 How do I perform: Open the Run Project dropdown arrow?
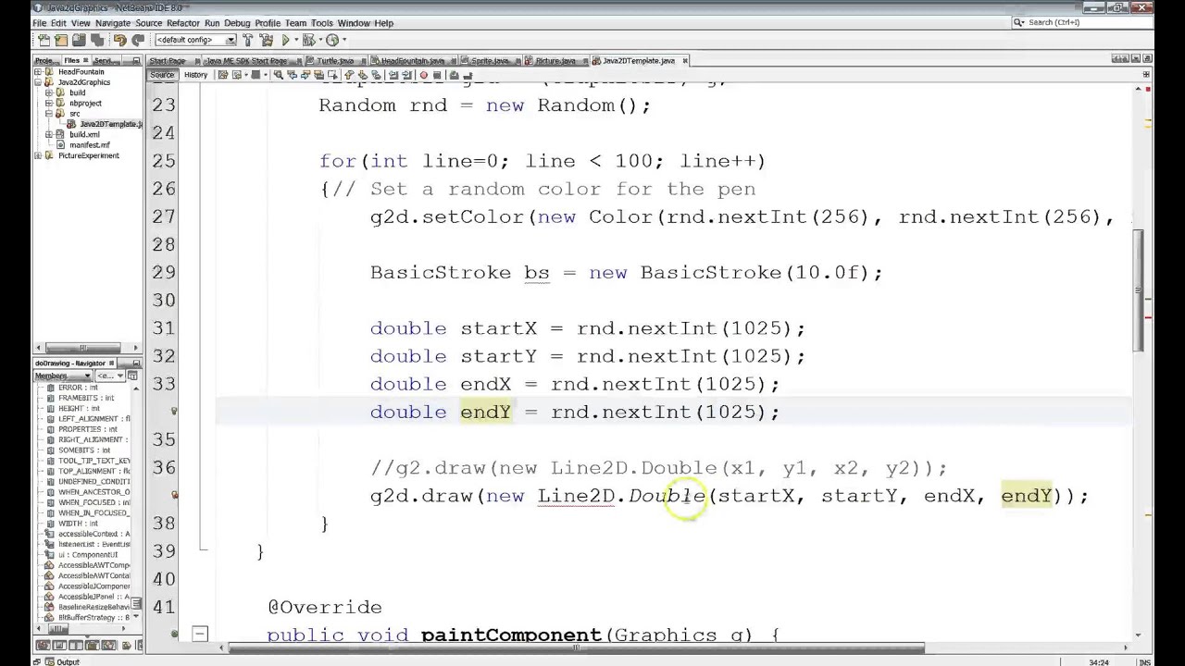(296, 40)
